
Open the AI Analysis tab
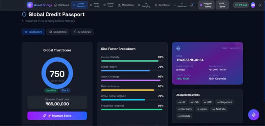tap(82, 32)
